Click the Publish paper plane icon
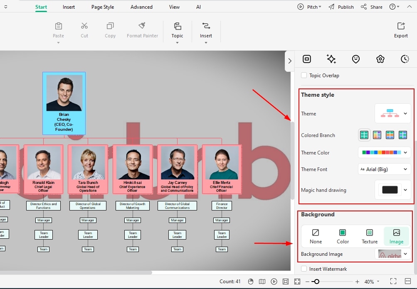The image size is (417, 289). pos(331,7)
